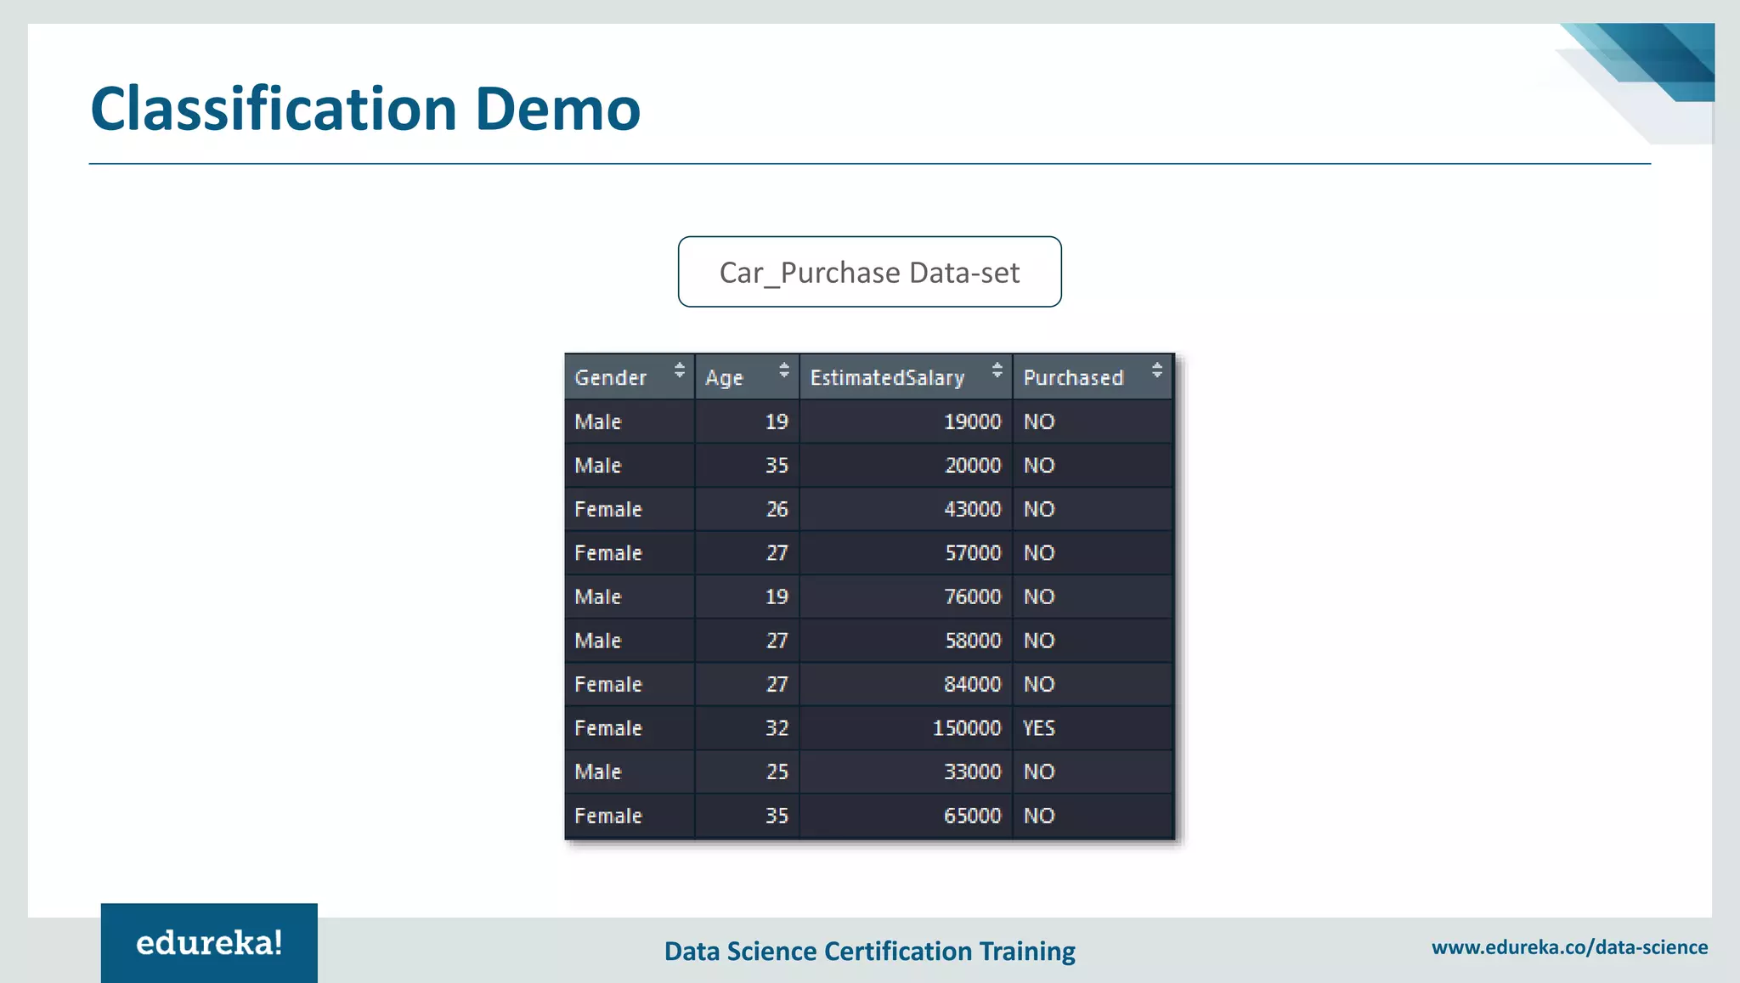The image size is (1740, 983).
Task: Click the Age column header
Action: point(748,377)
